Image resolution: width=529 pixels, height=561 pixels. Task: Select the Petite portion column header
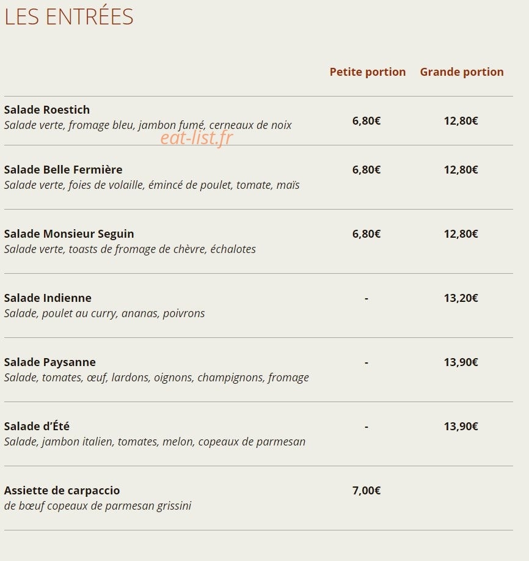tap(367, 71)
